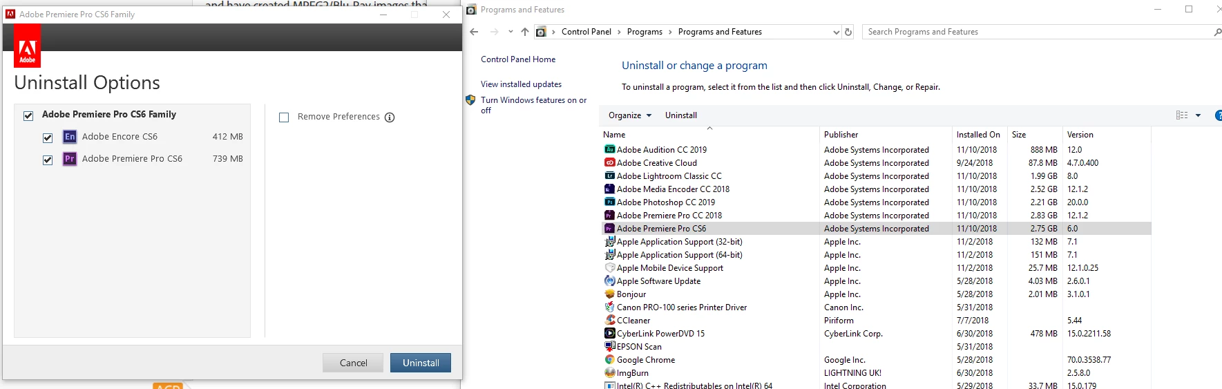Click the LIGHTNING UK! publisher cell
The image size is (1222, 389).
[x=852, y=373]
